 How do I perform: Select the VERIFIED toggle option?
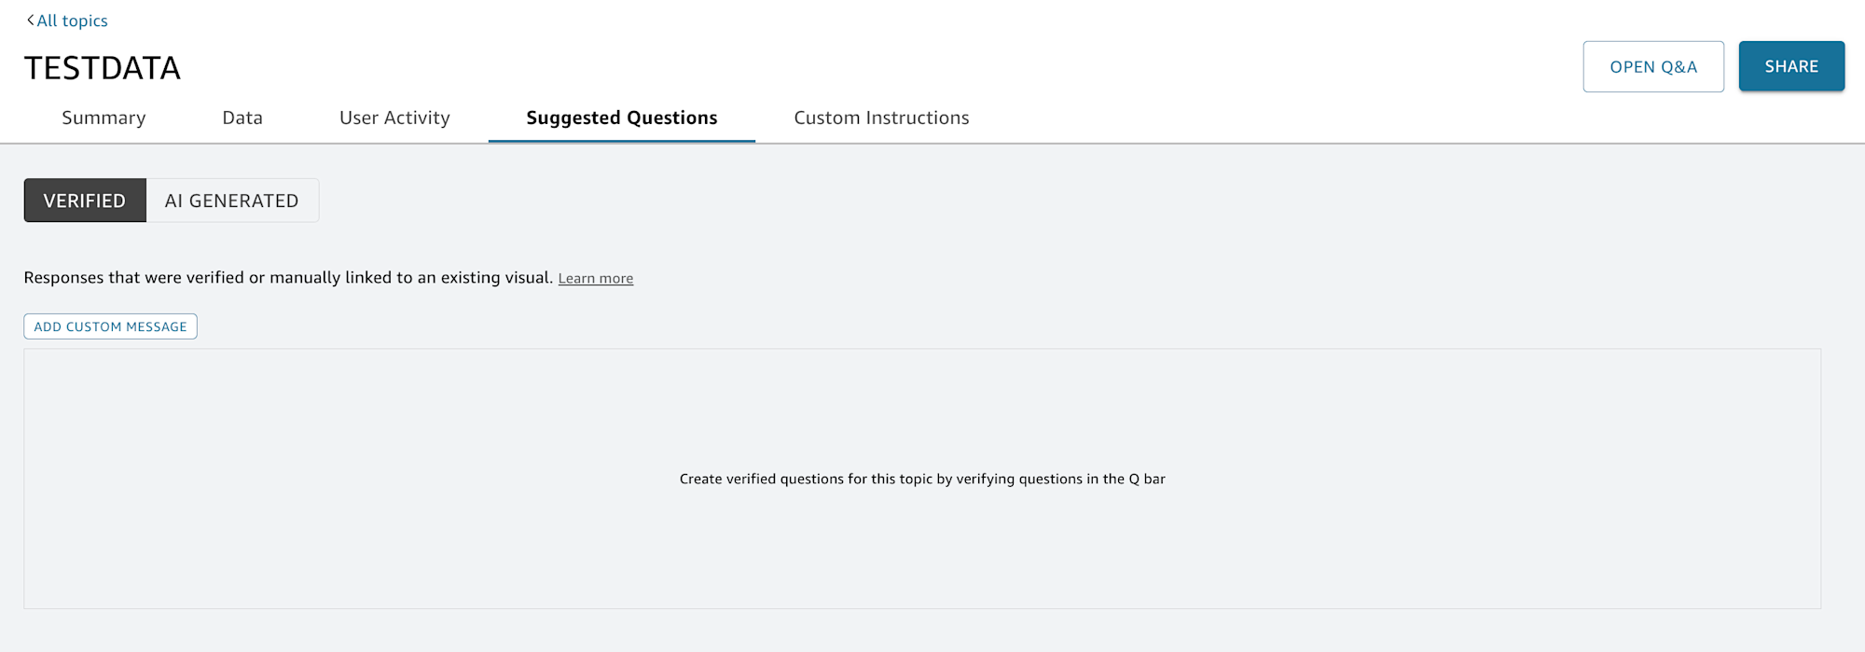pos(85,201)
